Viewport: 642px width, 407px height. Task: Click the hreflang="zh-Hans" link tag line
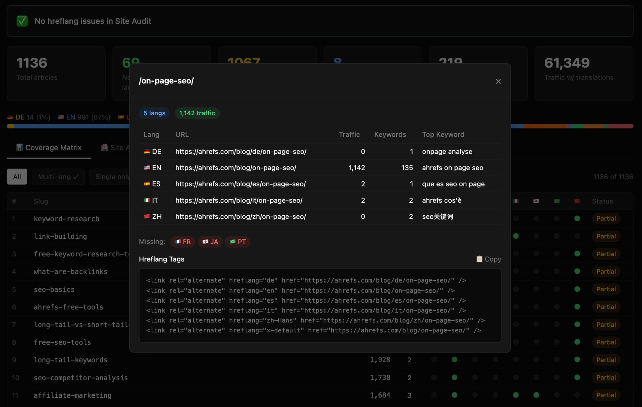coord(315,320)
